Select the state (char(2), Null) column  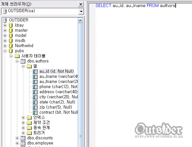(x=57, y=102)
